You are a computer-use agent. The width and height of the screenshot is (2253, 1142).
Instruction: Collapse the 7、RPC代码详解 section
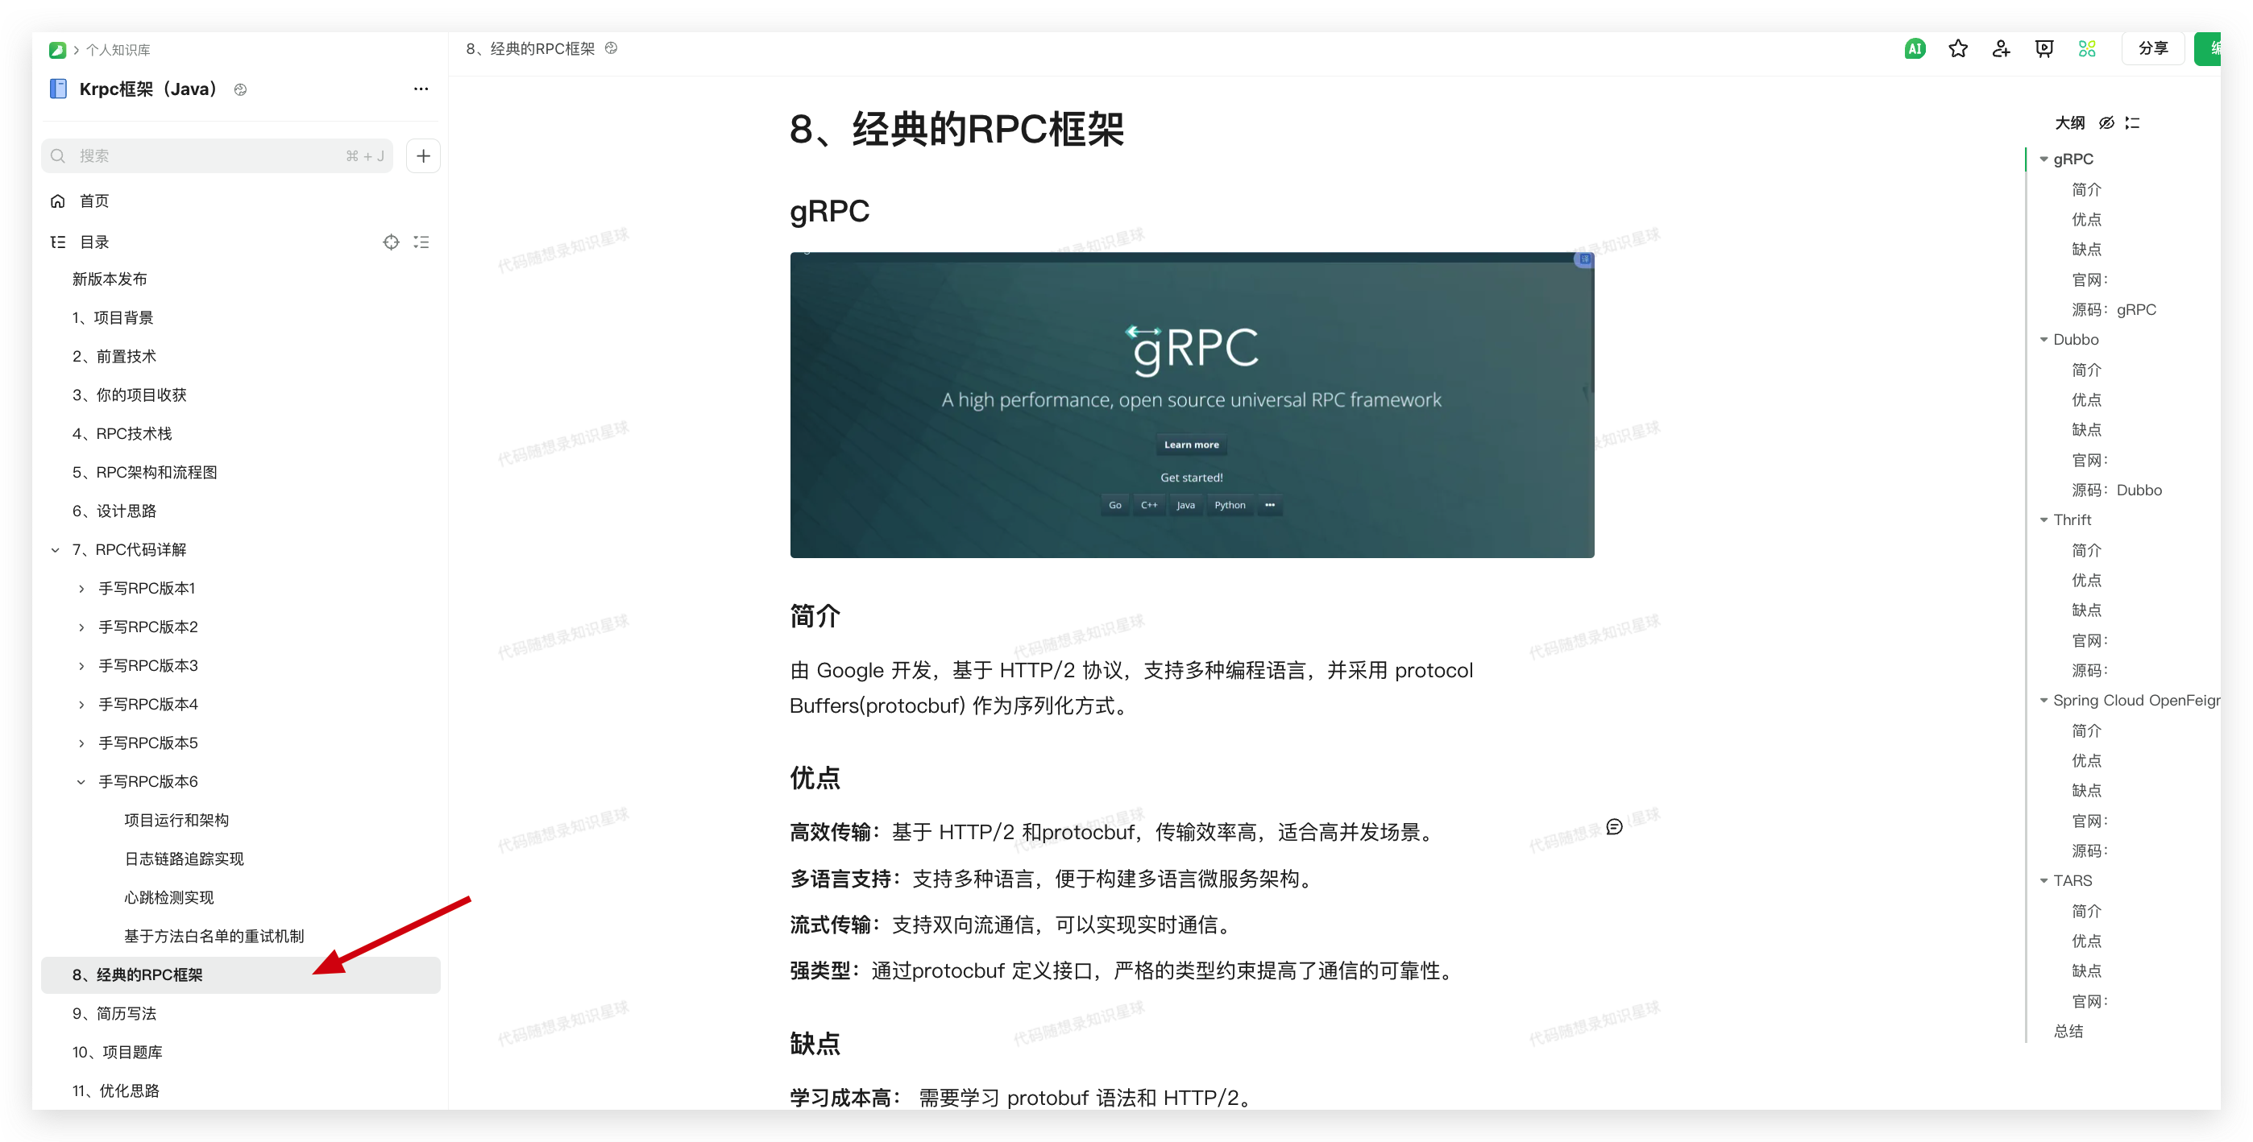pyautogui.click(x=55, y=550)
